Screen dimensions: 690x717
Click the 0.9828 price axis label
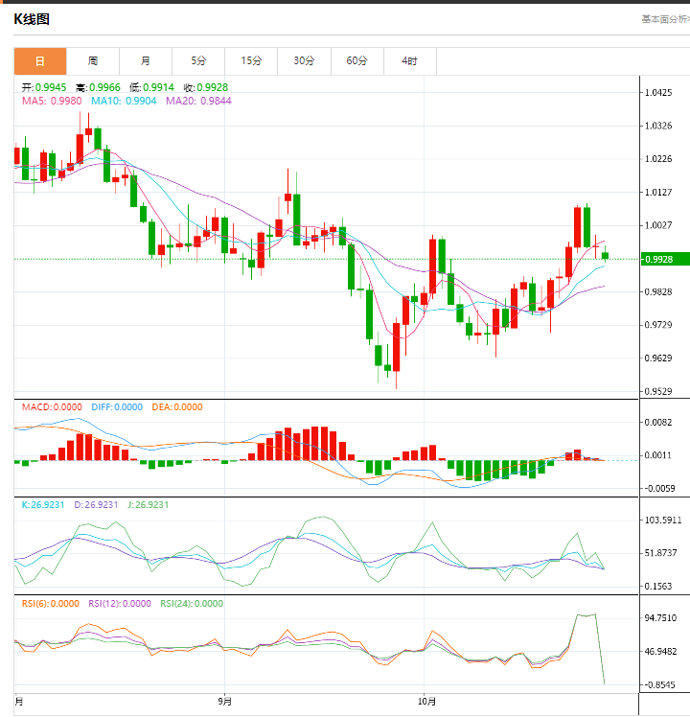pyautogui.click(x=658, y=291)
